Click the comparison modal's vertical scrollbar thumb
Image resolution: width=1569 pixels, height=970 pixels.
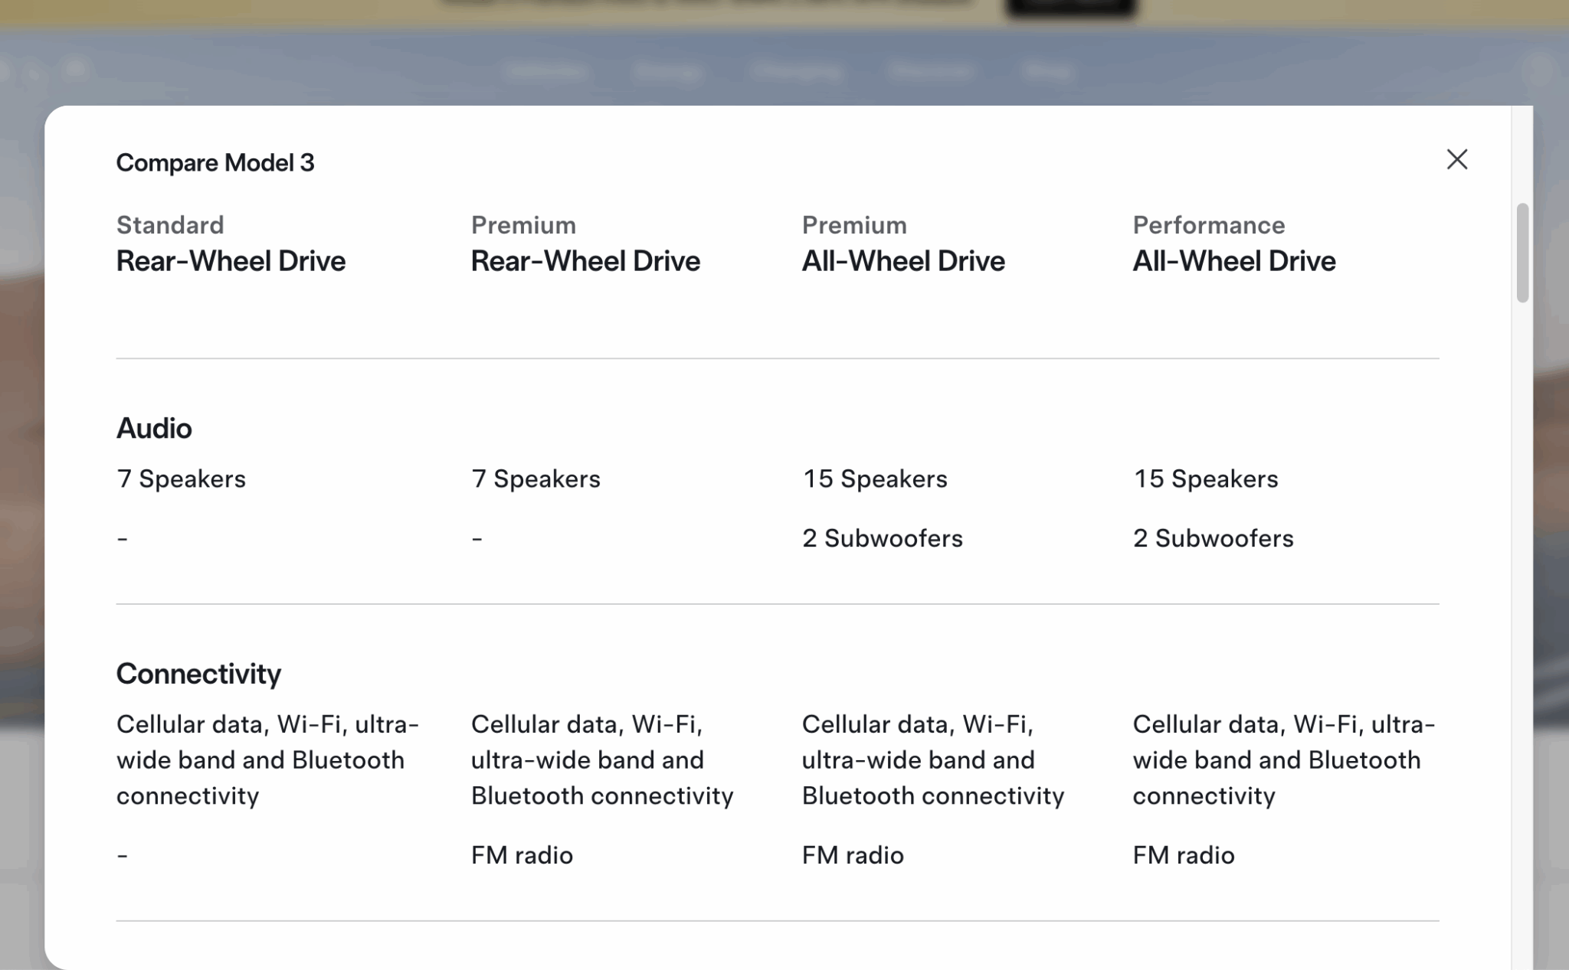[1522, 253]
